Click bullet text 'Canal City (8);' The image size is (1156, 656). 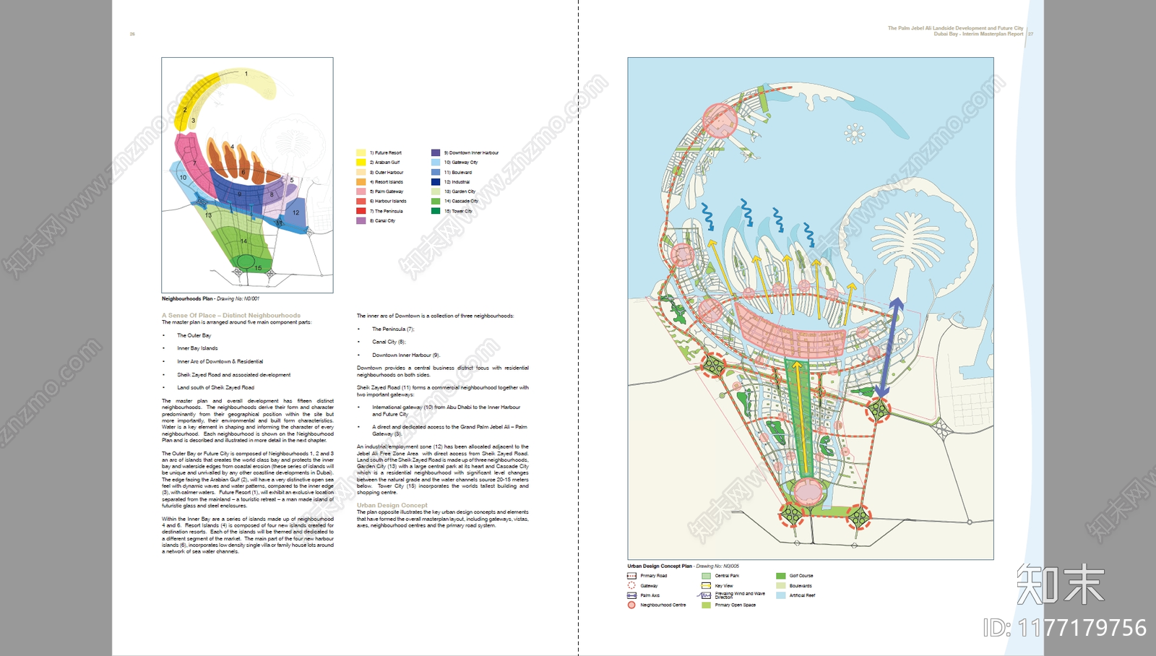[x=389, y=342]
